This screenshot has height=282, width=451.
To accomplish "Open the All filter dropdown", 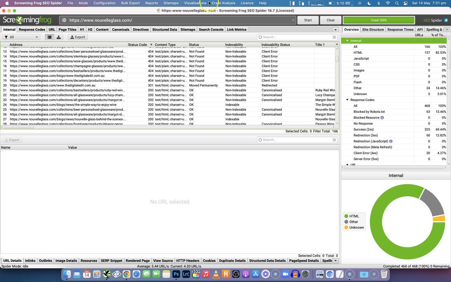I will (21, 37).
